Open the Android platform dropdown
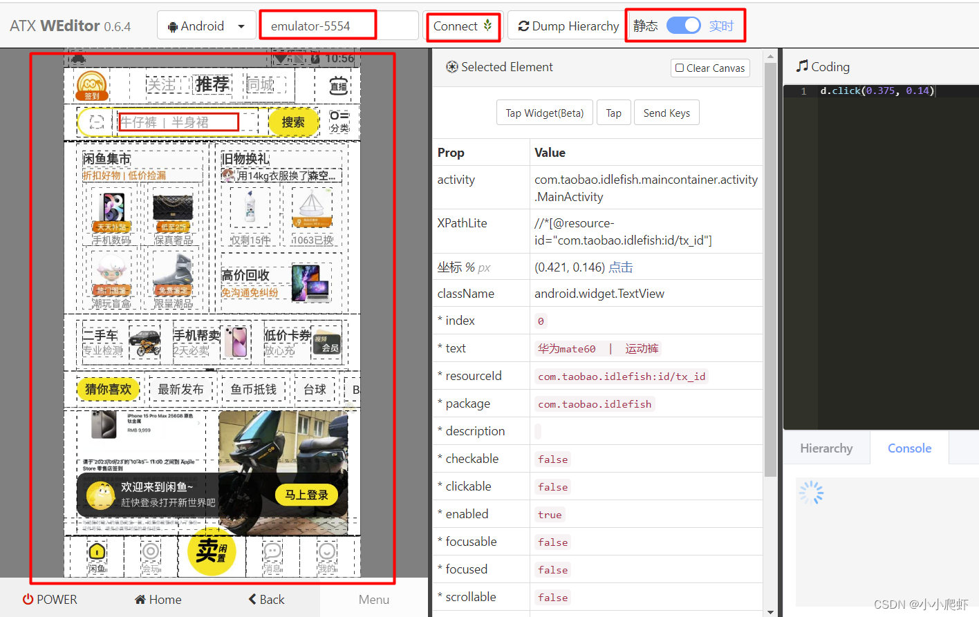979x617 pixels. [x=205, y=26]
